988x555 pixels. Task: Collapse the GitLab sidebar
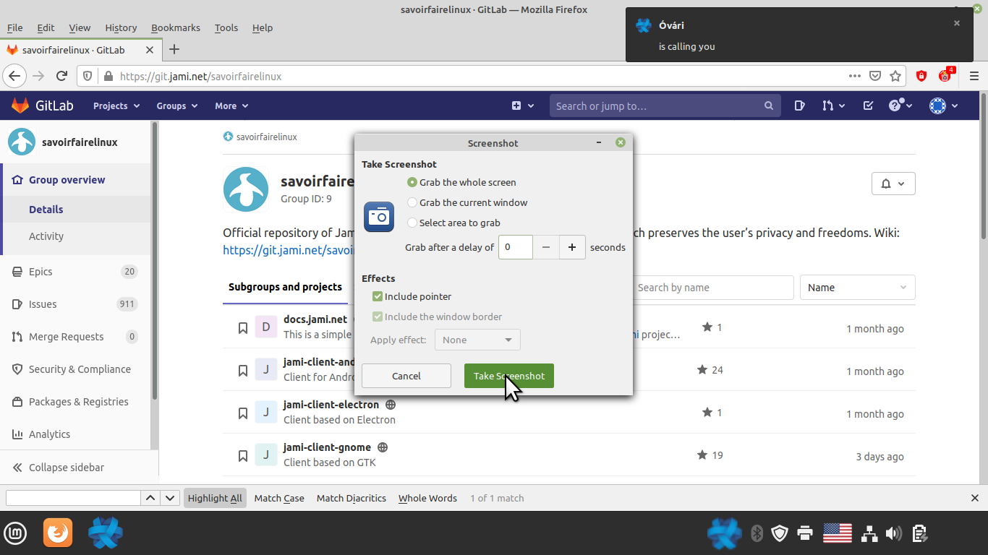pyautogui.click(x=58, y=468)
